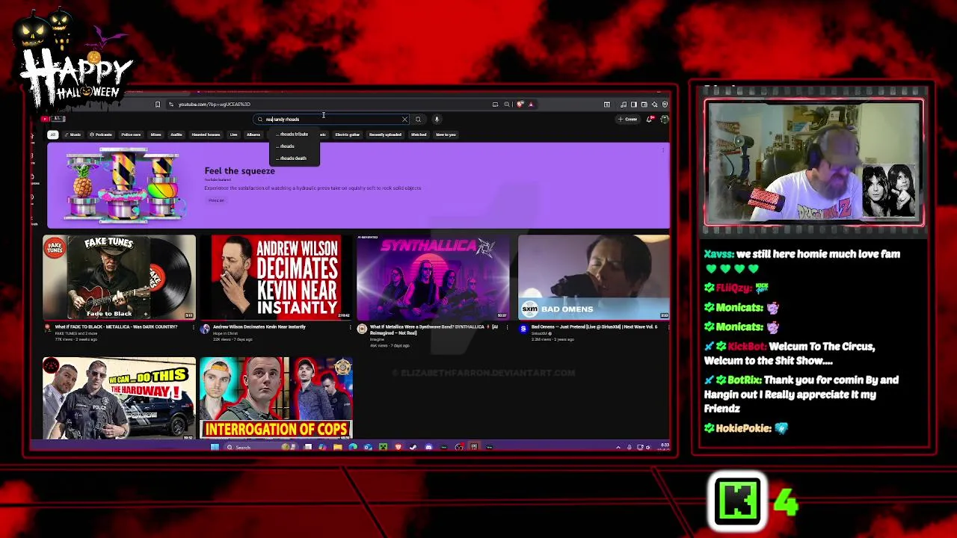The width and height of the screenshot is (957, 538).
Task: Click the Brave shields icon in address bar
Action: [x=520, y=104]
